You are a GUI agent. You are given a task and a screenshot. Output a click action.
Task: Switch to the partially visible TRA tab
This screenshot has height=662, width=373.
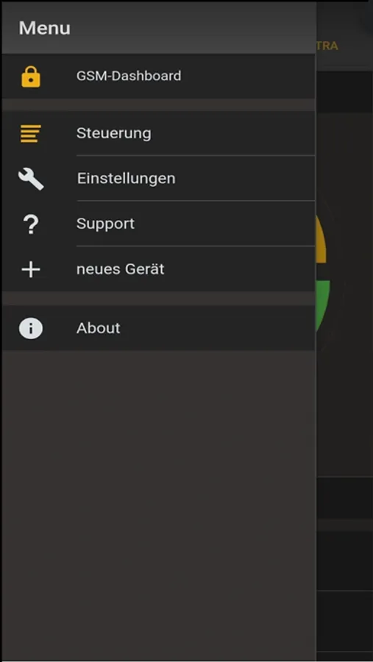327,46
